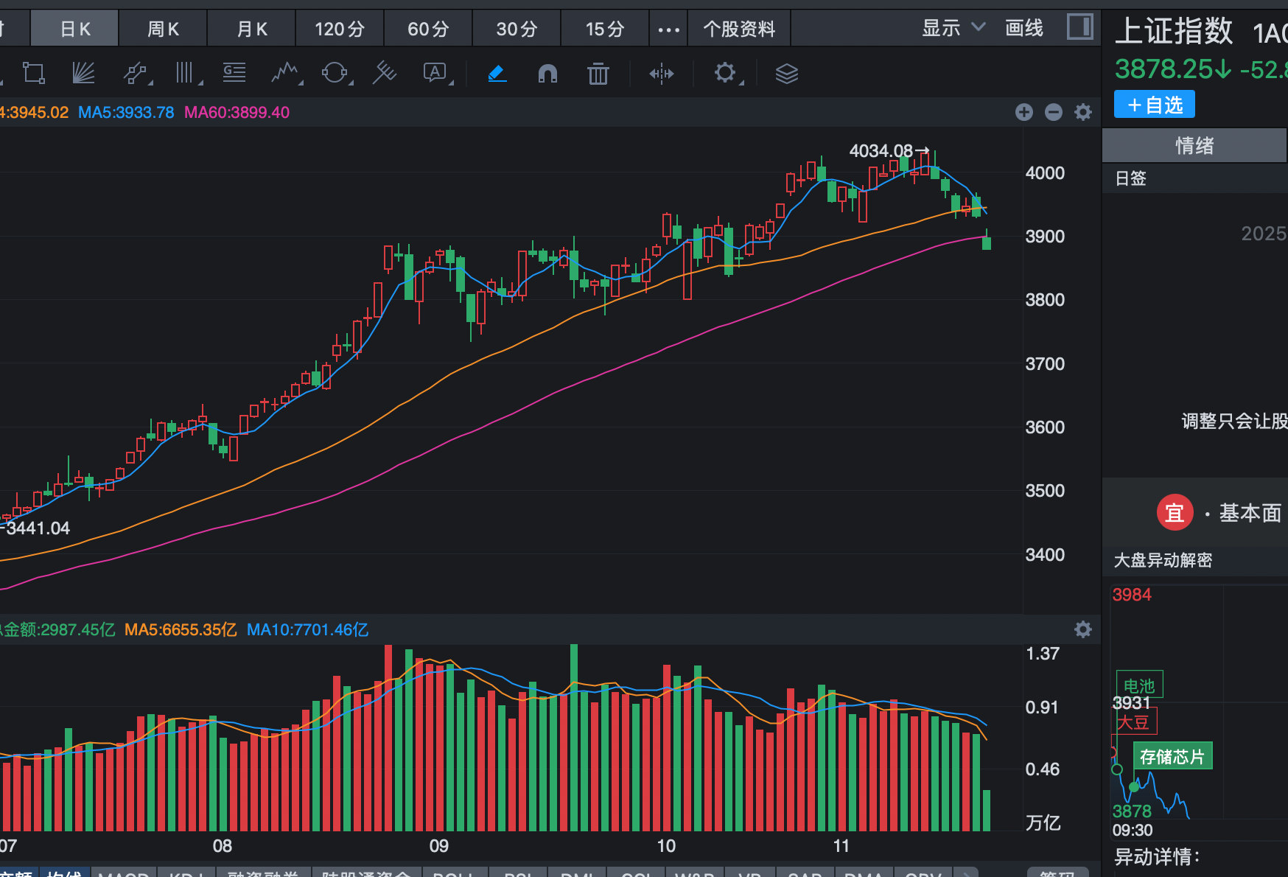This screenshot has height=877, width=1288.
Task: Open drawing settings gear dropdown
Action: (726, 73)
